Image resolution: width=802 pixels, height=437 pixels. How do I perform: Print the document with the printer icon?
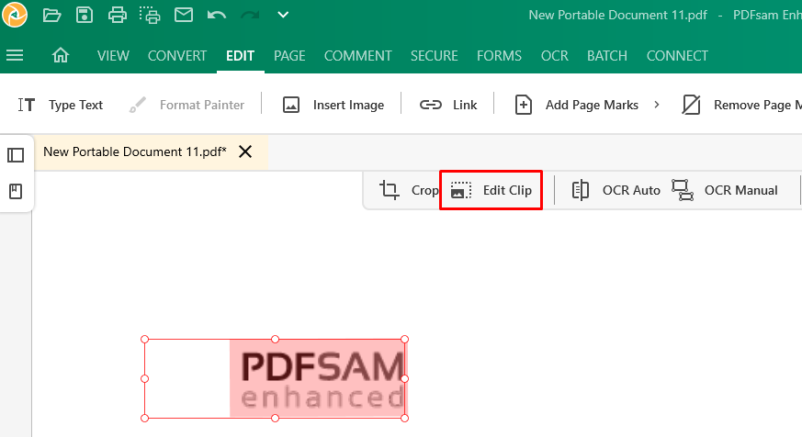(117, 15)
